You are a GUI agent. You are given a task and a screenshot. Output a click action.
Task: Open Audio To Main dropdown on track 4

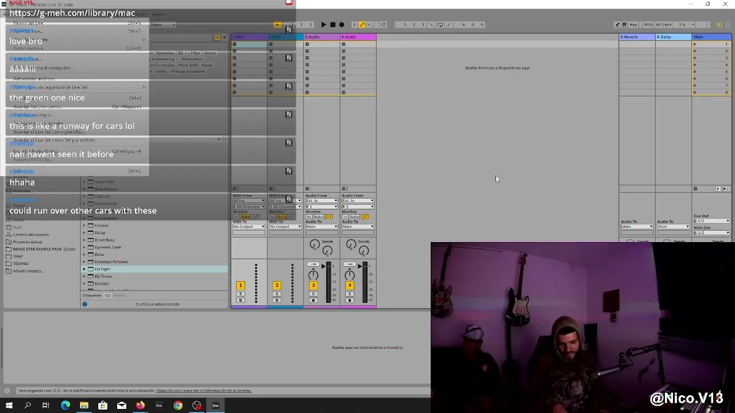click(358, 227)
